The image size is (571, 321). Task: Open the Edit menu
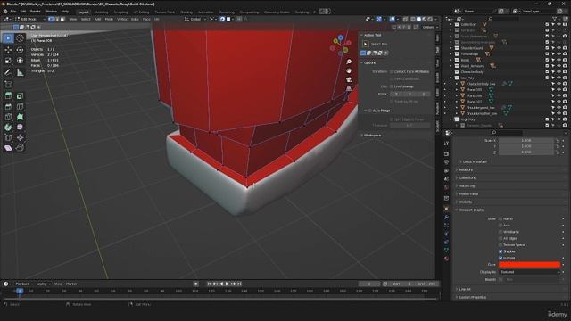23,12
